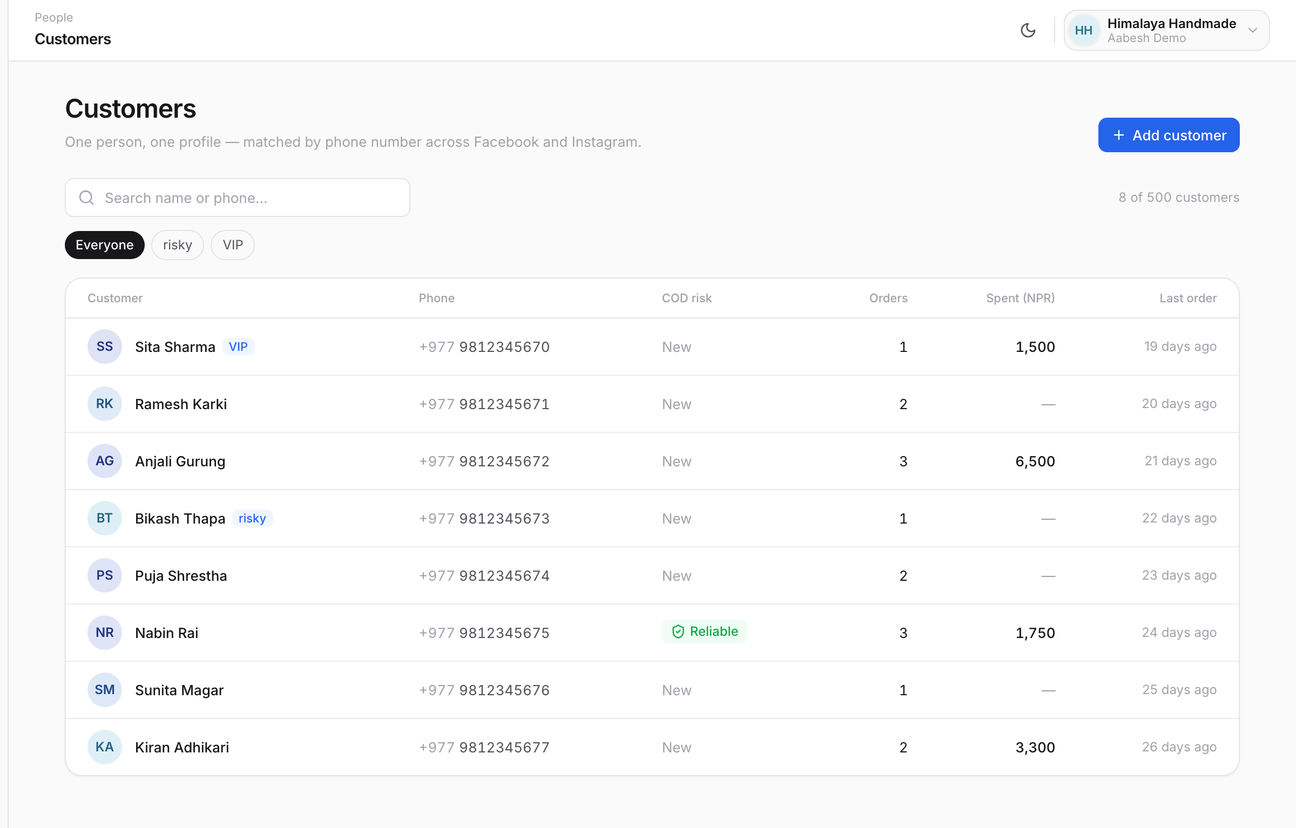Click the VIP tag beside Sita Sharma
Image resolution: width=1296 pixels, height=828 pixels.
pos(238,347)
